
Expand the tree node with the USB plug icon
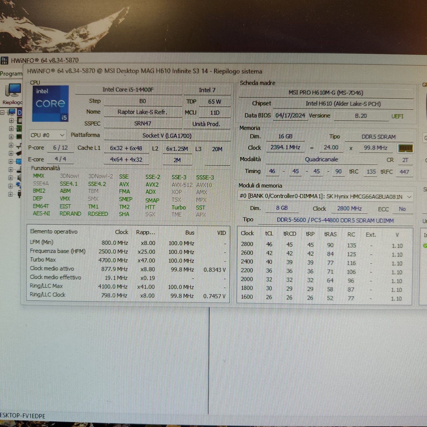tap(11, 194)
